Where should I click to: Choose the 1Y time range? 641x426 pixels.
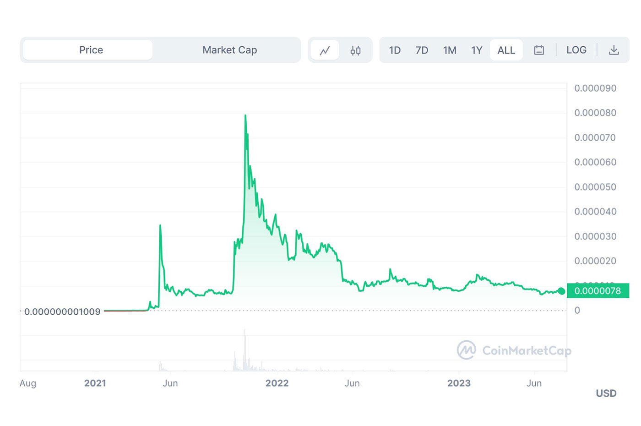coord(477,50)
